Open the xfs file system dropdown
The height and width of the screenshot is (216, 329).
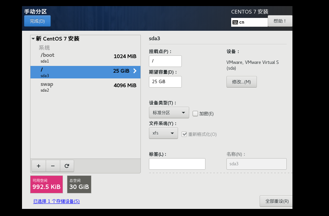(163, 133)
